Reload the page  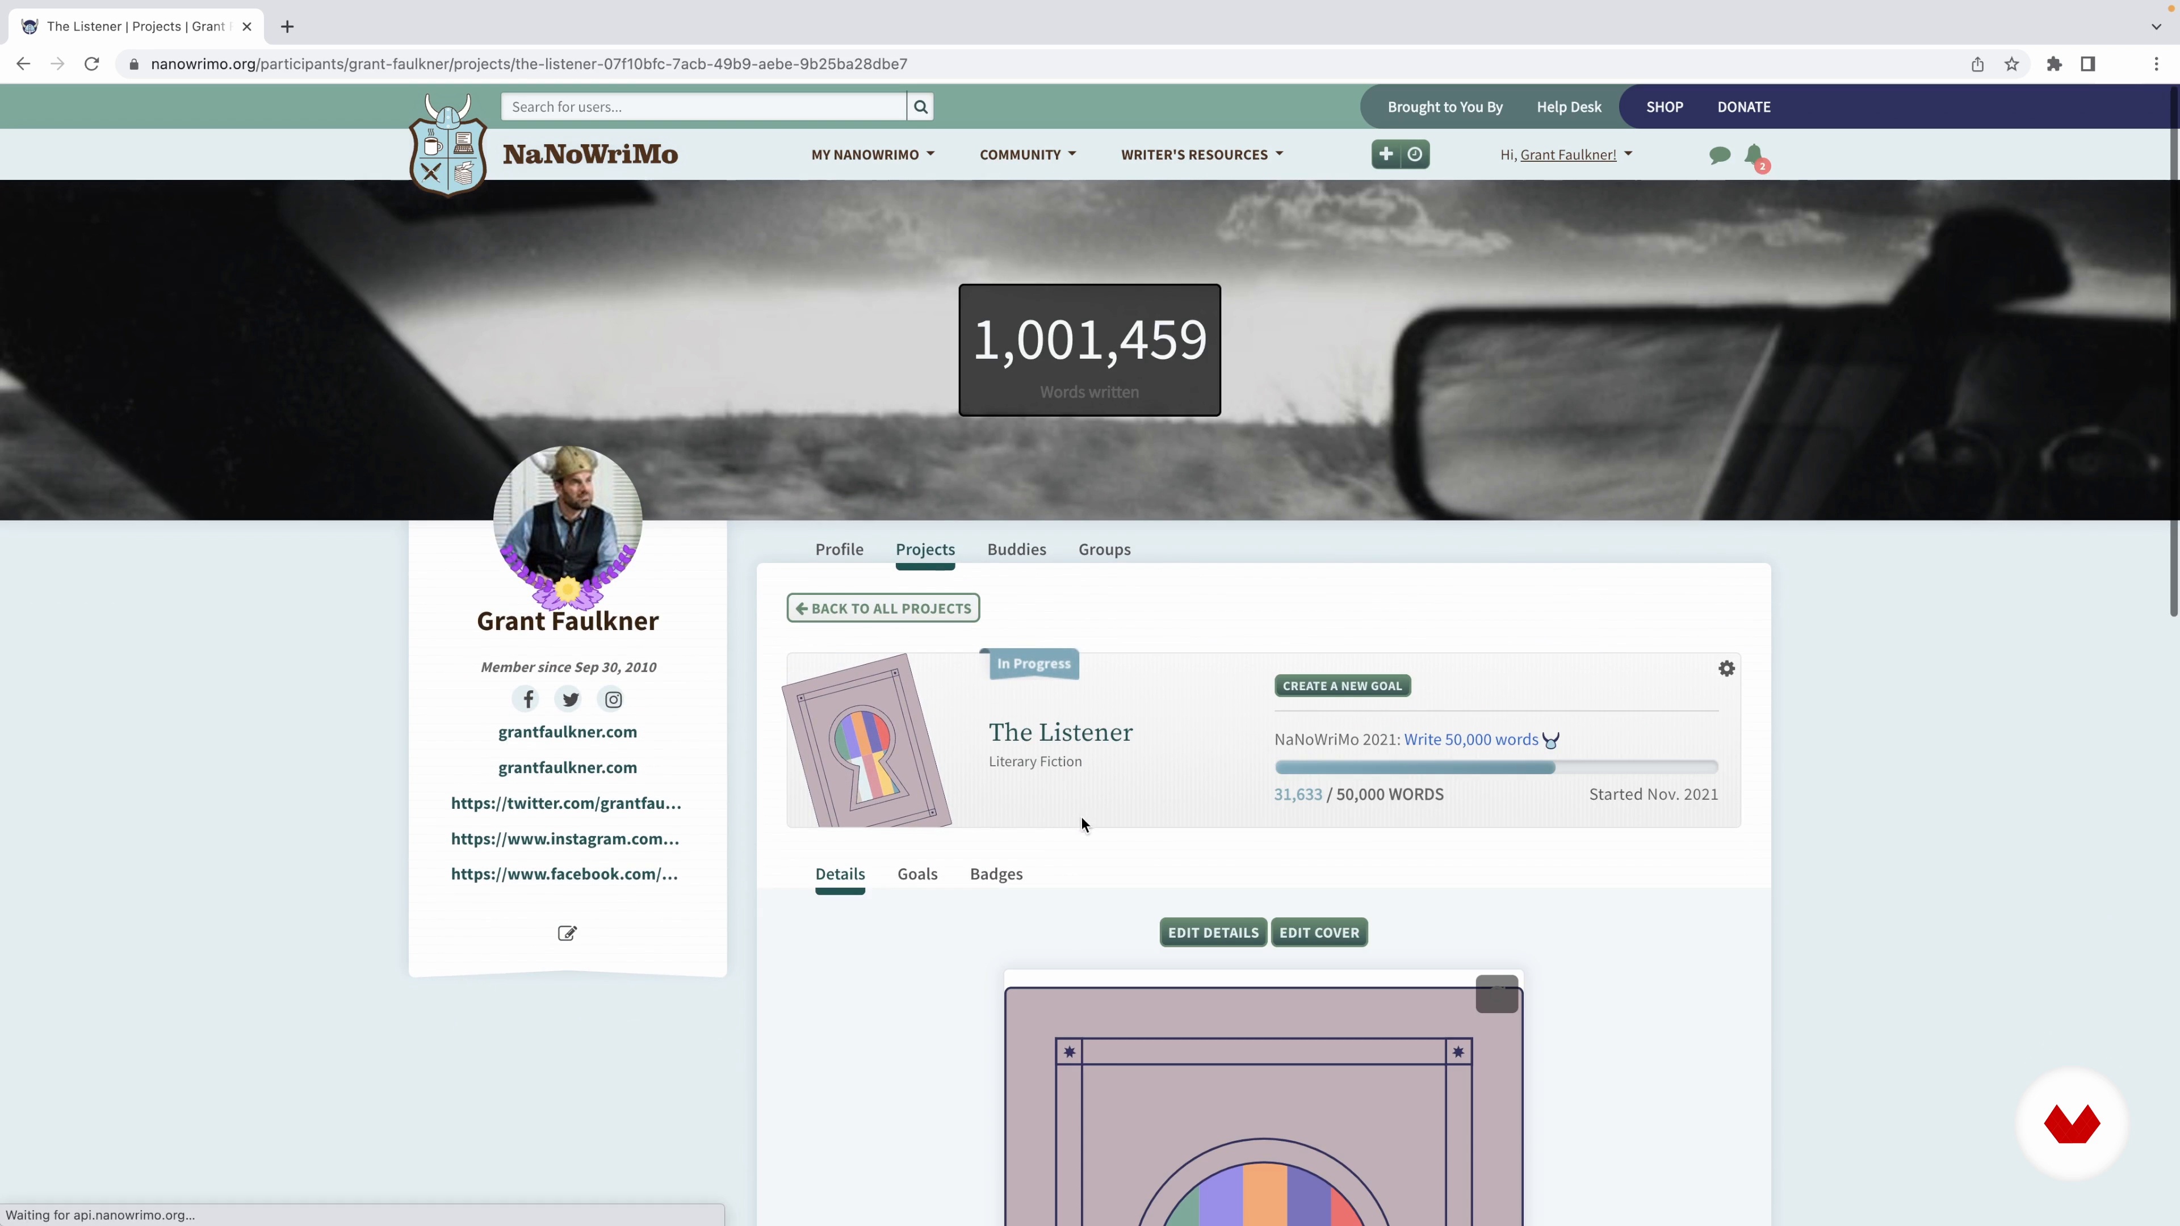[91, 64]
